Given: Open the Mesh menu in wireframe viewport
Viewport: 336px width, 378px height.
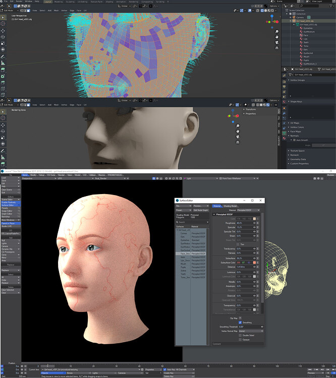Looking at the screenshot, I should coord(56,11).
